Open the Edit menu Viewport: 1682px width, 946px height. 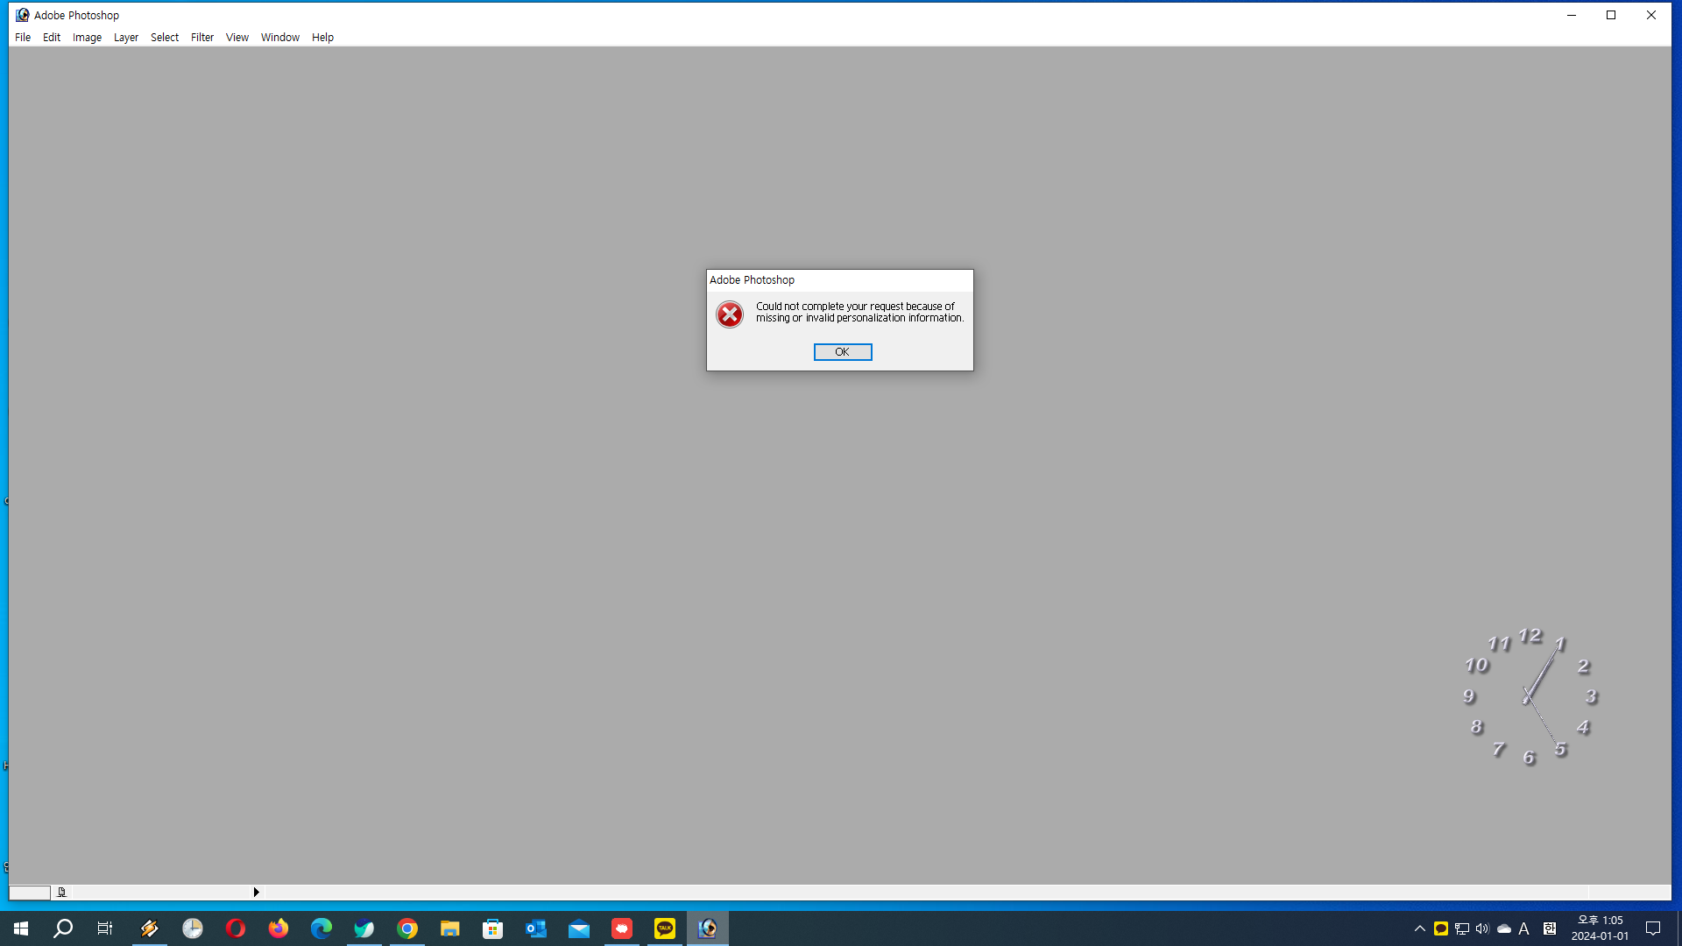52,38
